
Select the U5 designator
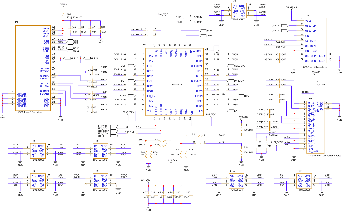pos(96,171)
